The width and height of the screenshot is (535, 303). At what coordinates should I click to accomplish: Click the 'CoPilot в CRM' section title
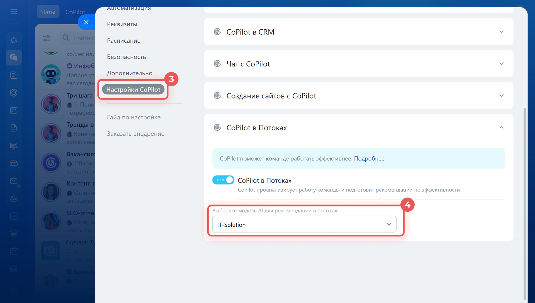pyautogui.click(x=250, y=32)
